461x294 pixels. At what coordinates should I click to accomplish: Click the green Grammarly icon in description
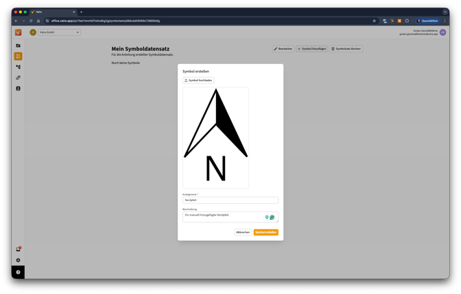click(272, 218)
